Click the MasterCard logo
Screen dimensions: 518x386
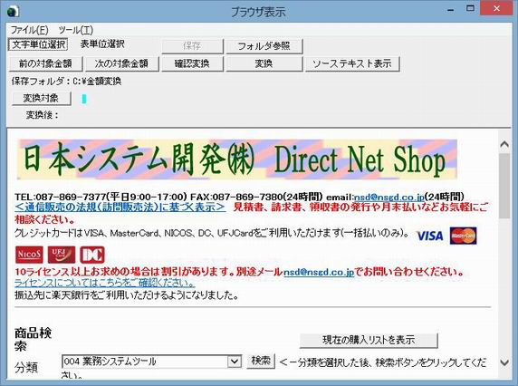coord(463,236)
